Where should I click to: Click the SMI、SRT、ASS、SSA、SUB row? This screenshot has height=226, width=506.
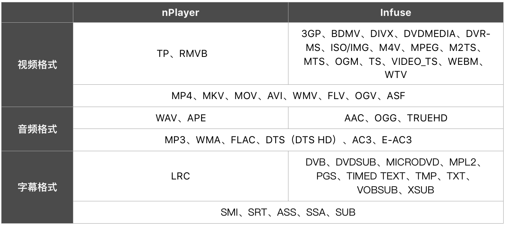click(x=288, y=212)
